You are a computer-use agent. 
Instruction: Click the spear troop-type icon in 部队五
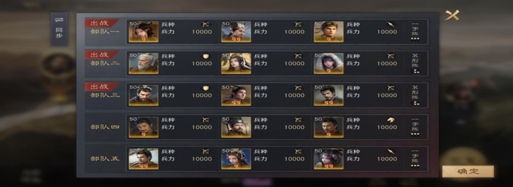click(x=391, y=151)
